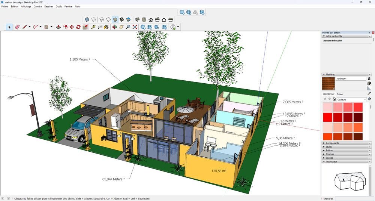Switch to Sélectionner tab in Matières

tap(328, 94)
